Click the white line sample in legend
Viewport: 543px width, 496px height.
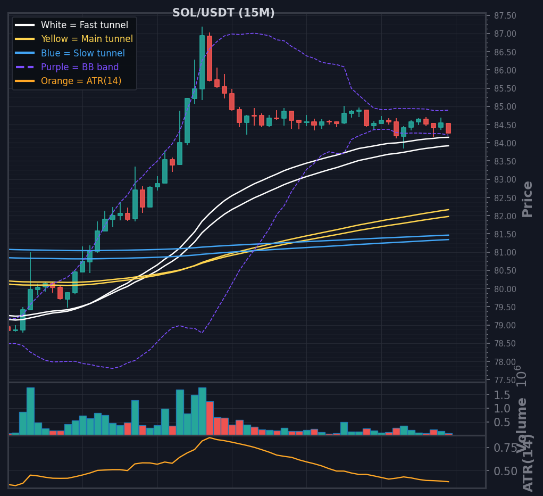coord(24,25)
